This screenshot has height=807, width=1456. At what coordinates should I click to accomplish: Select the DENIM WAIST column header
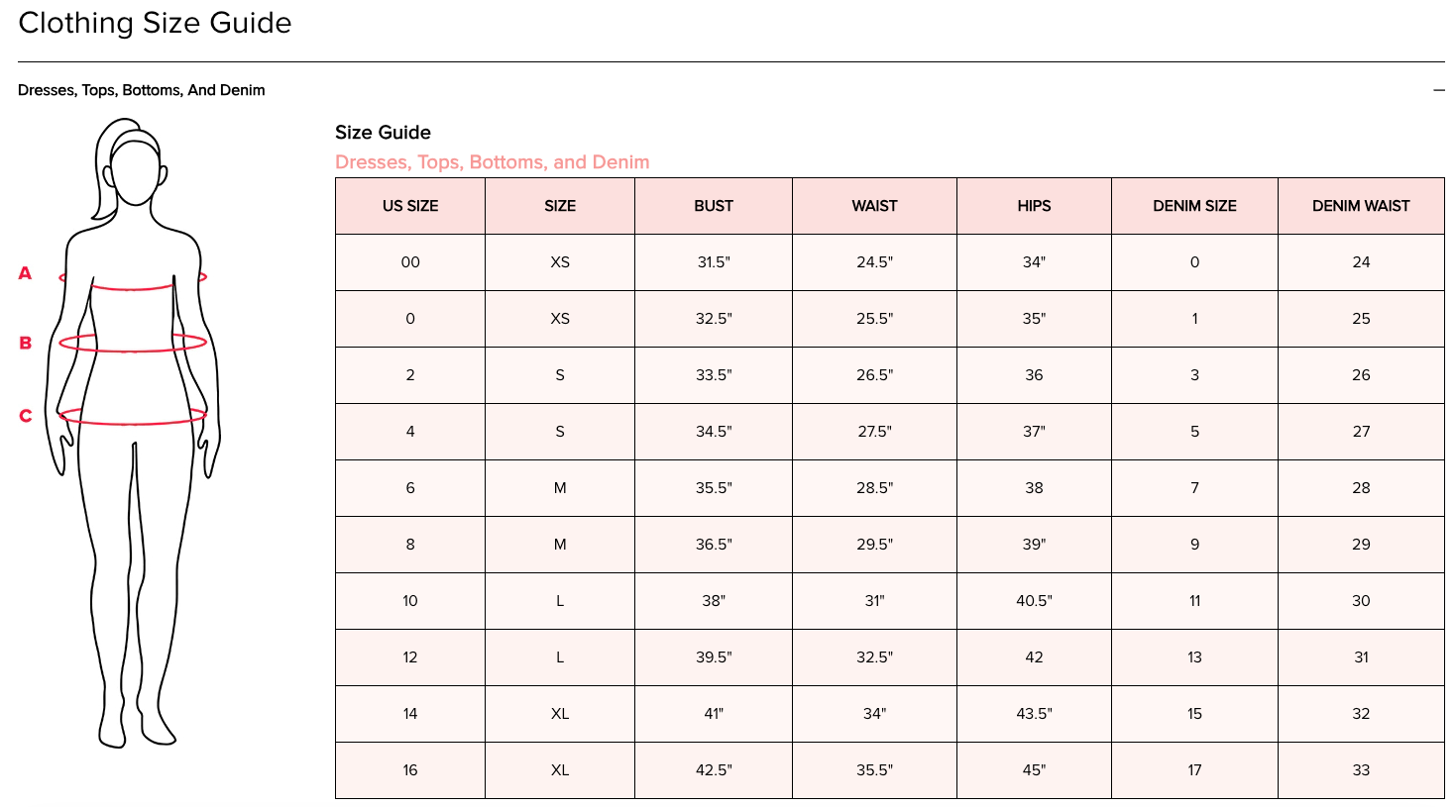coord(1361,206)
